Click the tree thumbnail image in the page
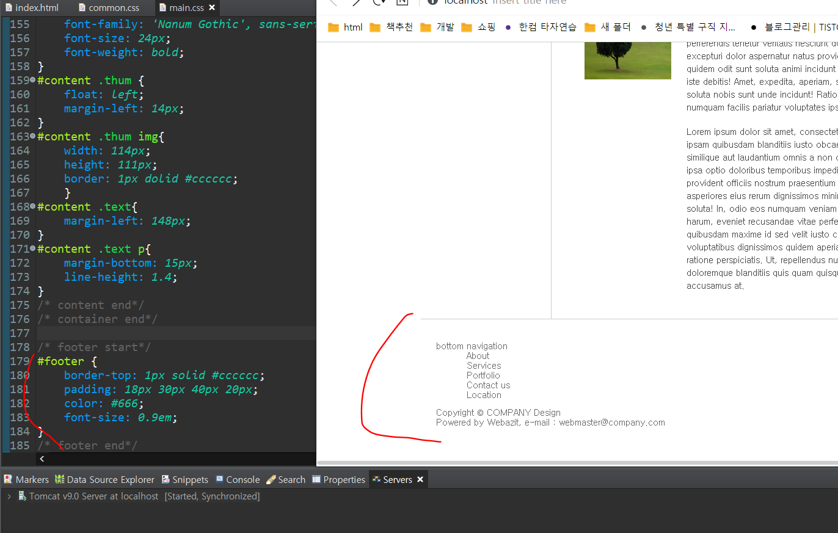This screenshot has height=533, width=838. coord(627,59)
